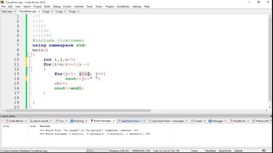Close the Search results log tab
The width and height of the screenshot is (273, 153).
pos(51,121)
